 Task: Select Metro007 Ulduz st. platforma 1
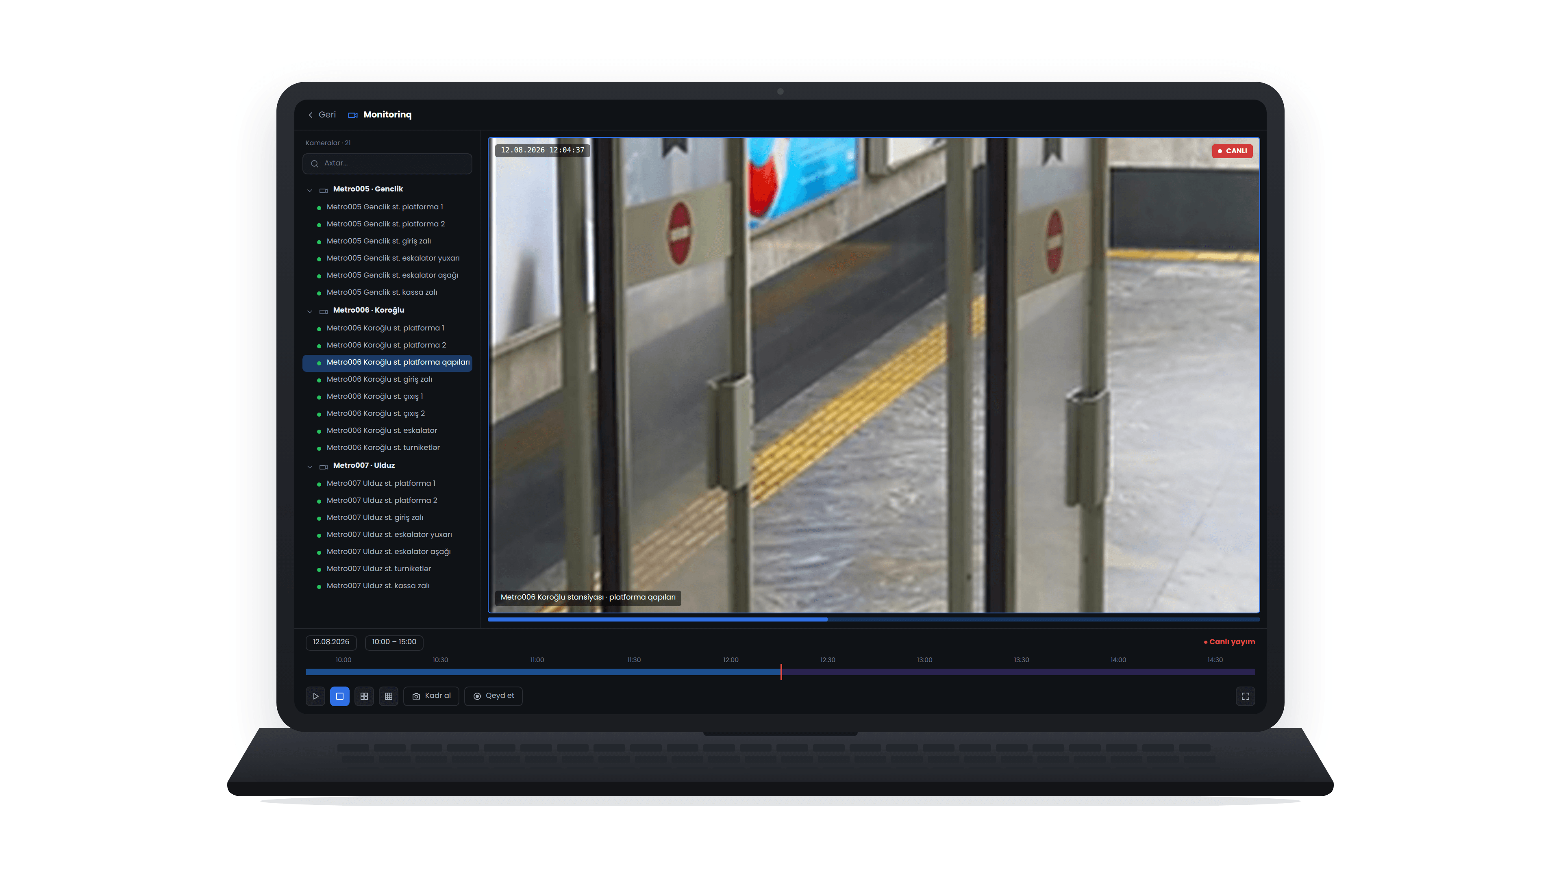(387, 484)
